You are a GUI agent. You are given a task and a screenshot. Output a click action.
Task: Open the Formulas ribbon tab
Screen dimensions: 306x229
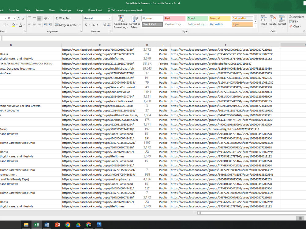click(14, 10)
